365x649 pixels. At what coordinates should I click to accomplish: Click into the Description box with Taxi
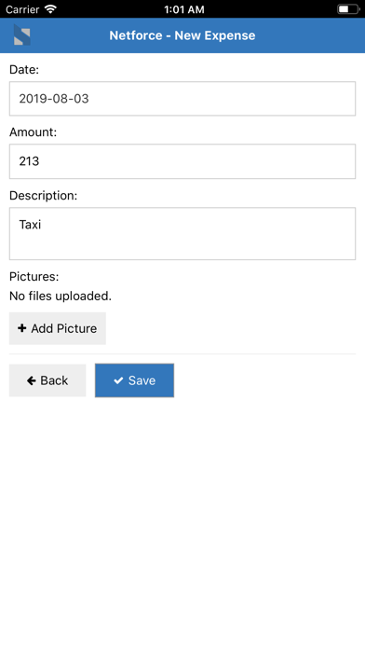pos(182,234)
